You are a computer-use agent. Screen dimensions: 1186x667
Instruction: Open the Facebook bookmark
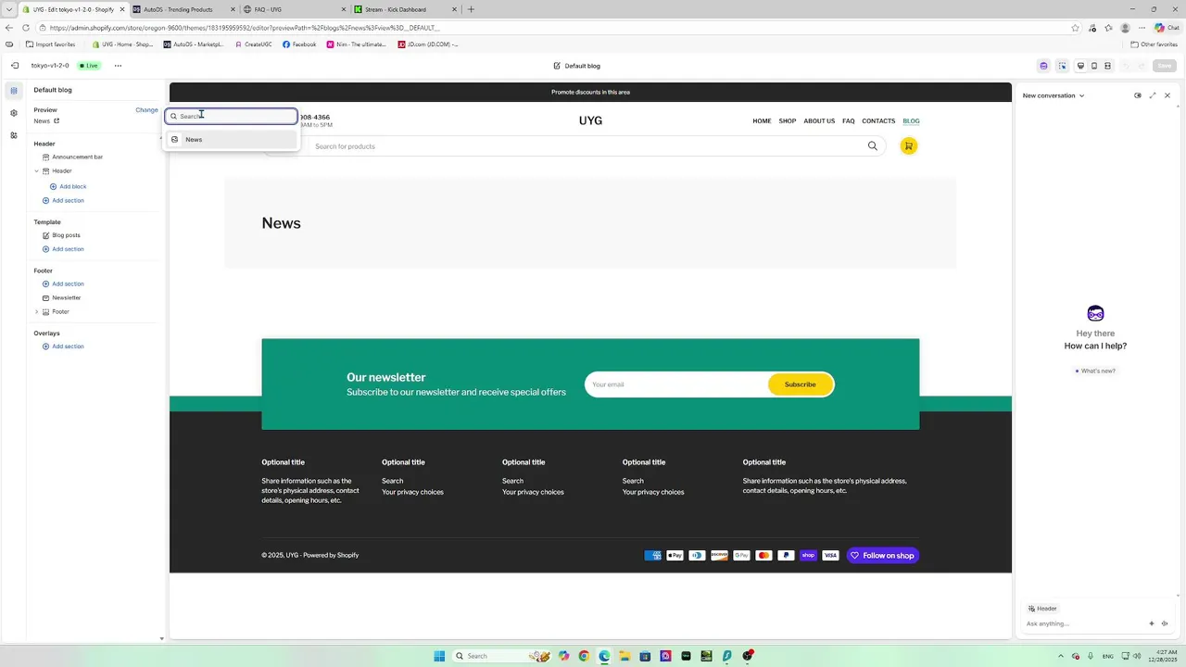pyautogui.click(x=299, y=44)
